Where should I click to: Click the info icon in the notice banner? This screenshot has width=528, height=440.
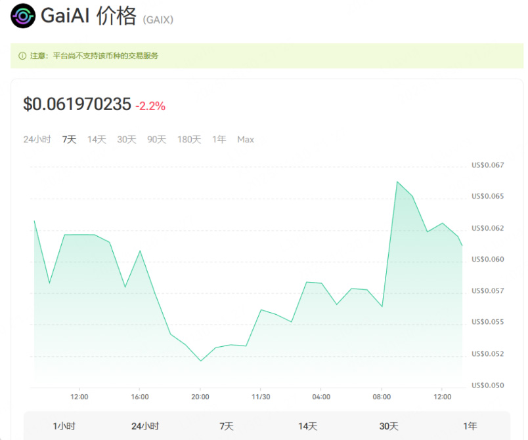coord(22,56)
